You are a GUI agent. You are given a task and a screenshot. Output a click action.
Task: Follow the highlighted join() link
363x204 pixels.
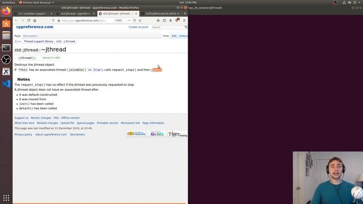pos(157,70)
